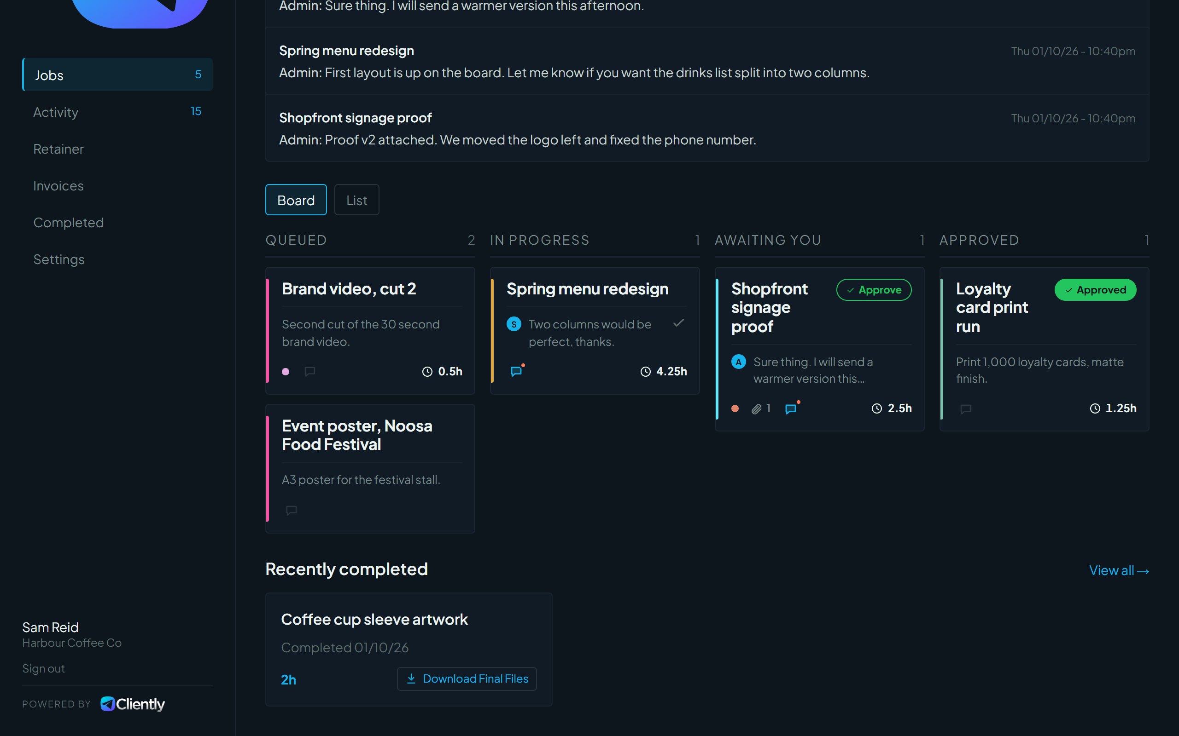Screen dimensions: 1179x736
Task: Click the APPROVED column header
Action: [x=979, y=240]
